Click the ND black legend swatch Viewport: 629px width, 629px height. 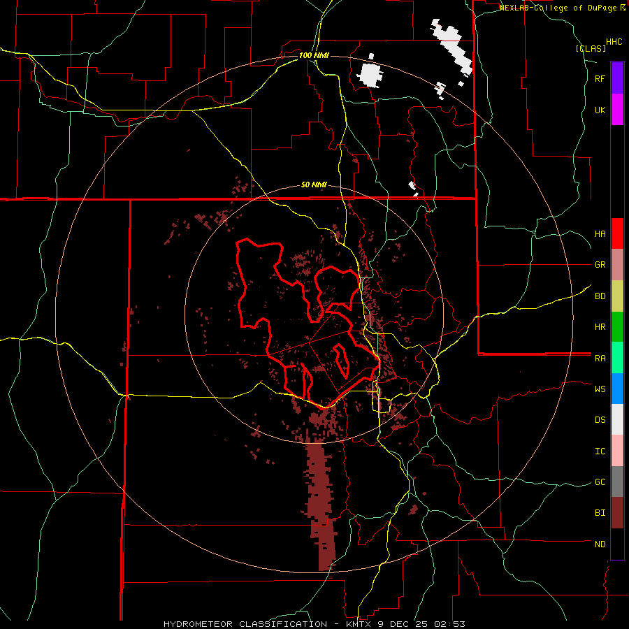click(x=617, y=544)
